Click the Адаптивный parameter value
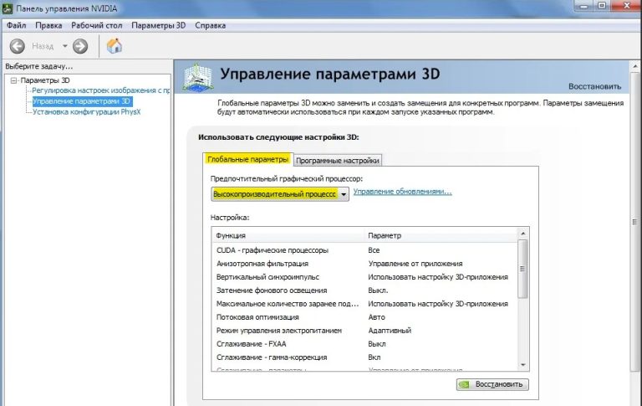 coord(390,331)
